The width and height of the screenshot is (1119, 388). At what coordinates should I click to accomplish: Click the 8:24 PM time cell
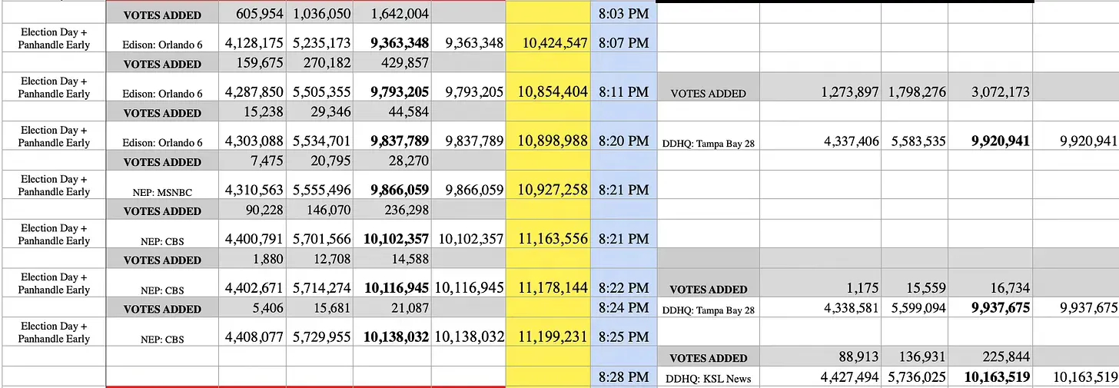623,308
